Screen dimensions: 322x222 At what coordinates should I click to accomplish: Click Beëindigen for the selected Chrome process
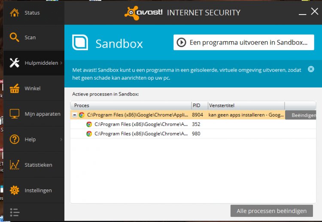pyautogui.click(x=301, y=115)
